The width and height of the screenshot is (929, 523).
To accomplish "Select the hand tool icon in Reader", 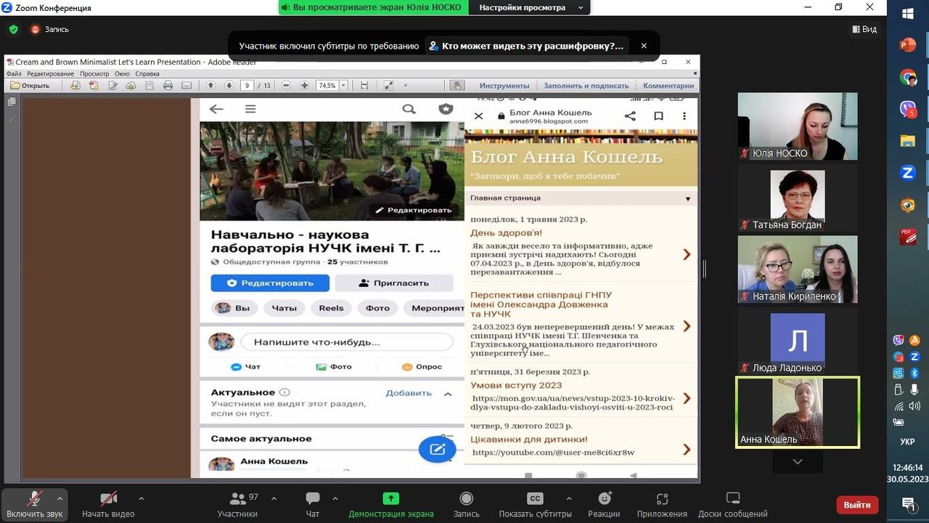I will 457,86.
